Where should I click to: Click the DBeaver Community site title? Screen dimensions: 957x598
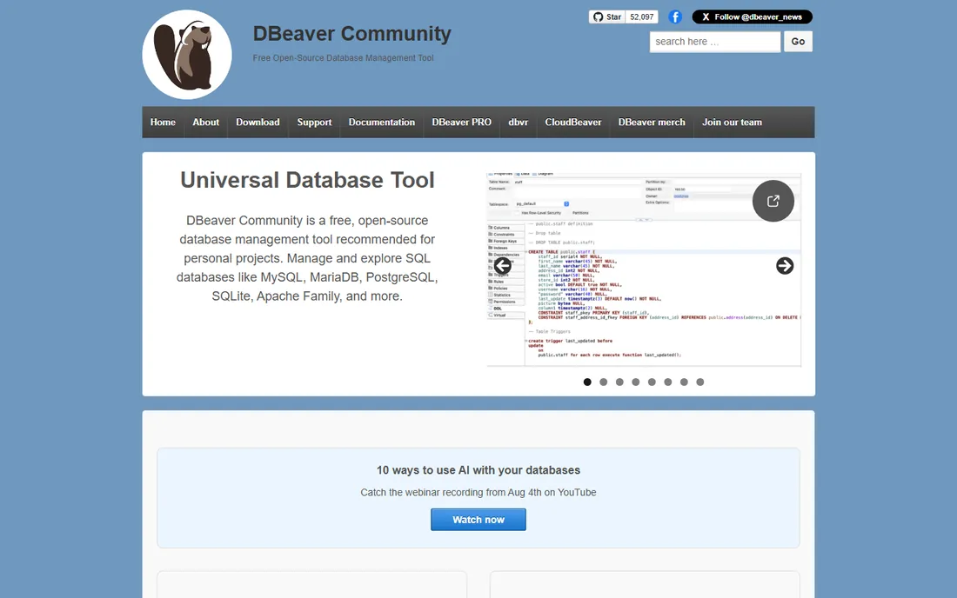[352, 34]
